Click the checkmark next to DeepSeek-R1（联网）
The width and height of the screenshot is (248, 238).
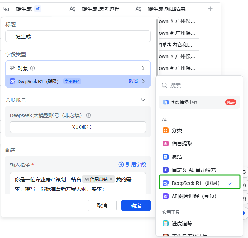point(230,183)
